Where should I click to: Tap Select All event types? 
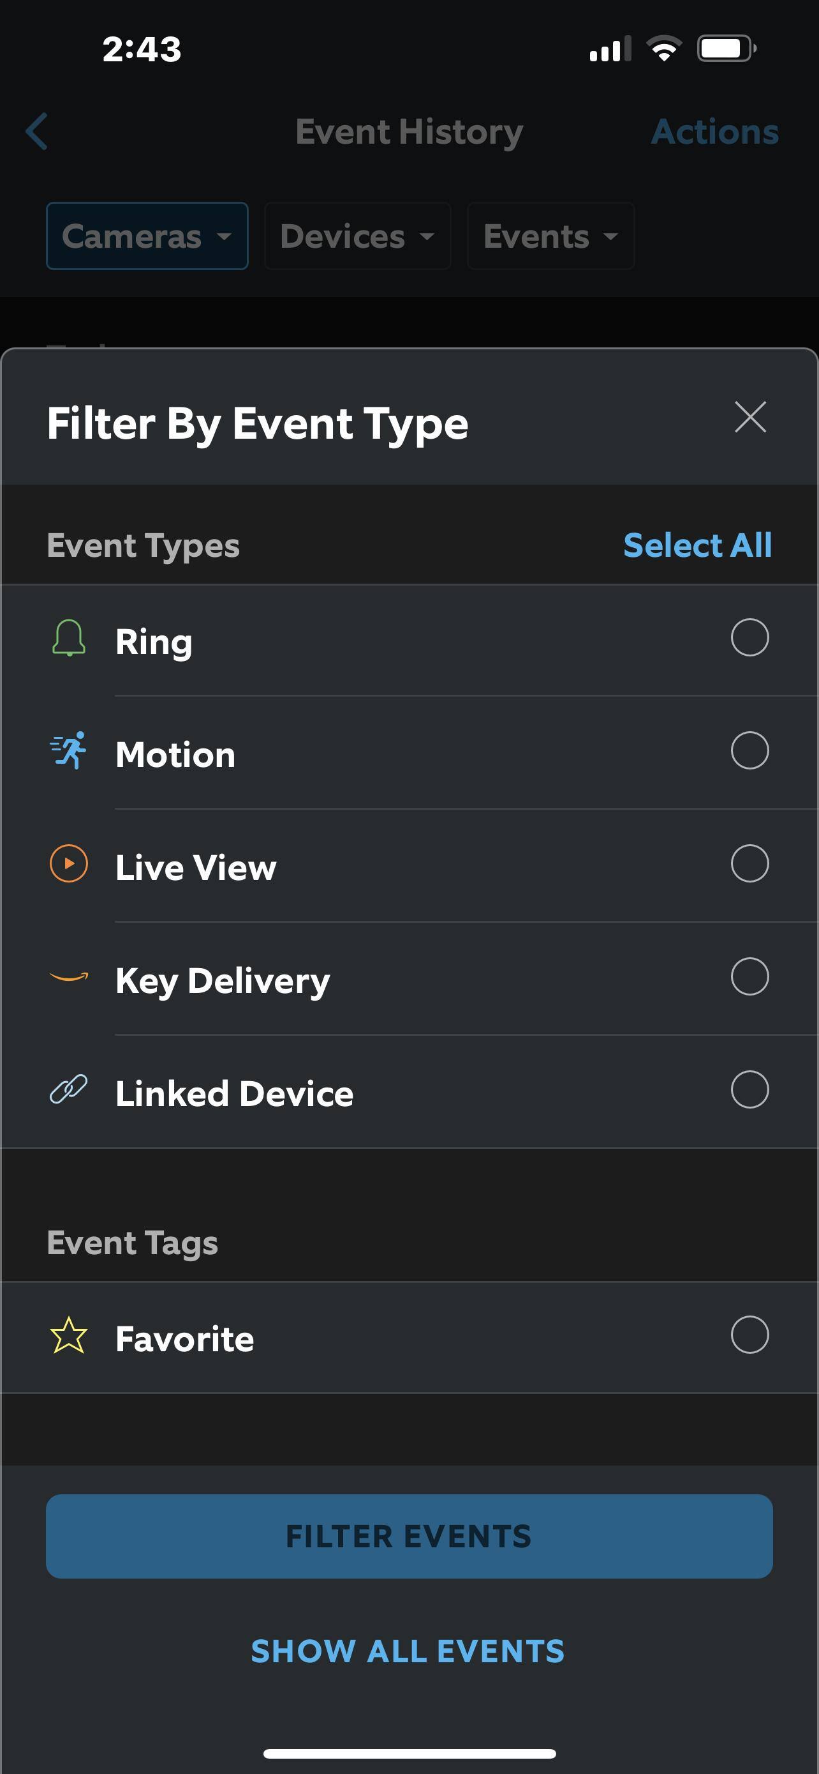[x=697, y=545]
